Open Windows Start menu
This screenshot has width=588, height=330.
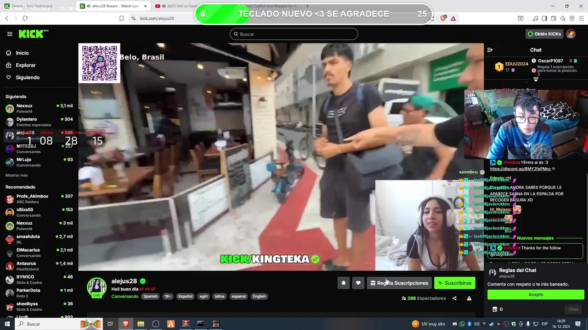pyautogui.click(x=7, y=324)
